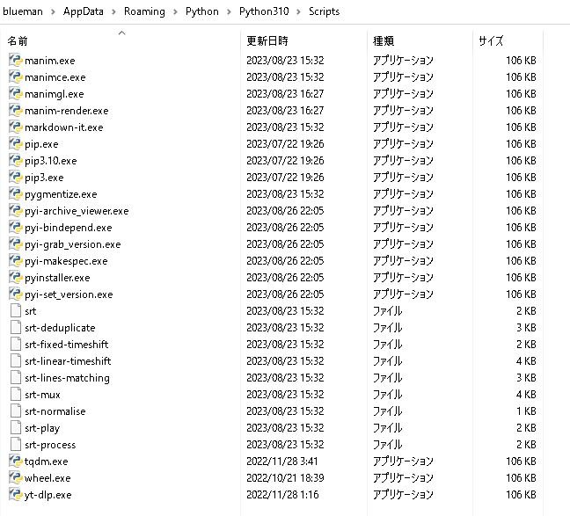Click the srt-deduplicate file icon
The height and width of the screenshot is (516, 570).
(16, 327)
